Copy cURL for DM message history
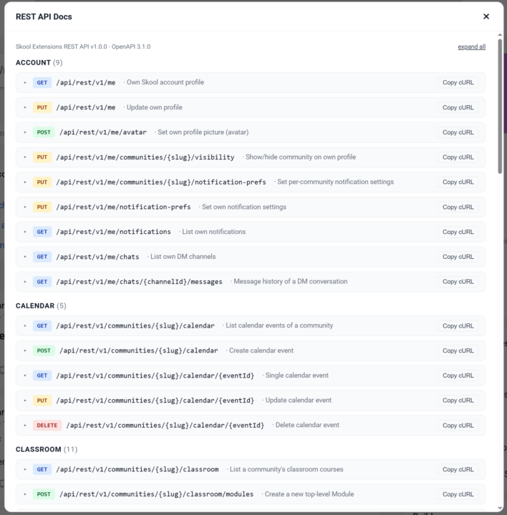Viewport: 507px width, 515px height. (x=458, y=282)
